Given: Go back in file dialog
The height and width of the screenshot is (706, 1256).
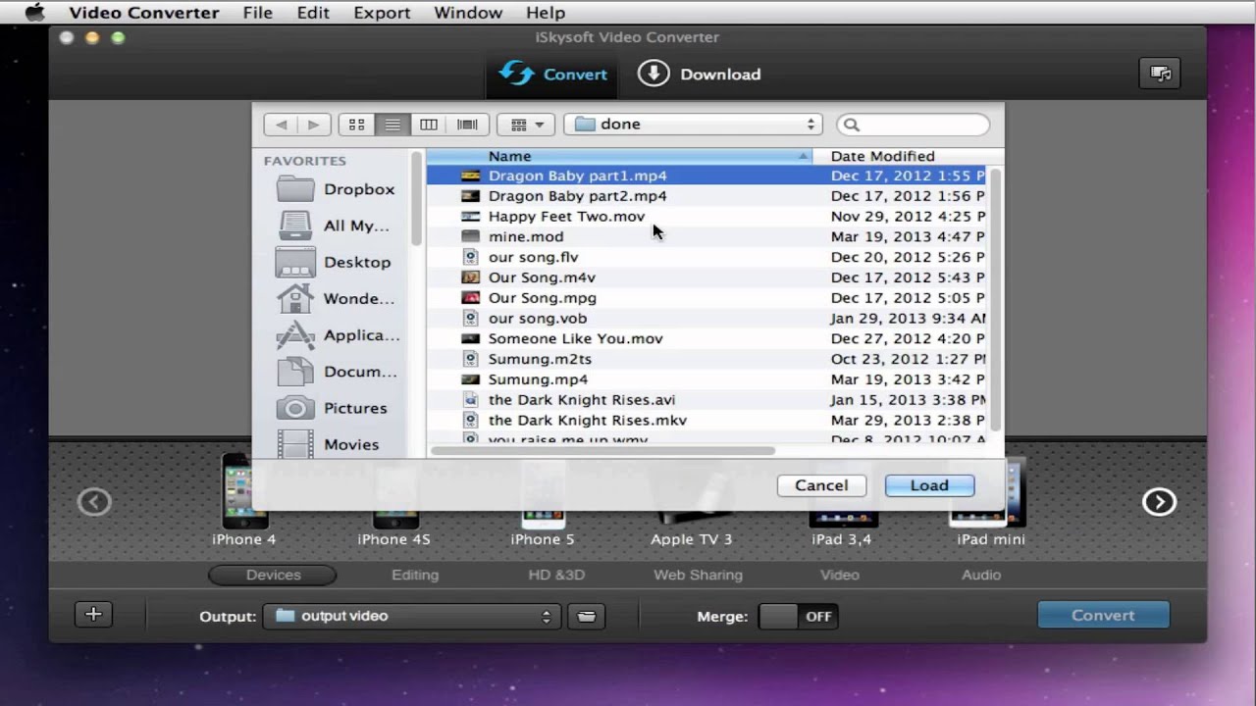Looking at the screenshot, I should coord(282,125).
